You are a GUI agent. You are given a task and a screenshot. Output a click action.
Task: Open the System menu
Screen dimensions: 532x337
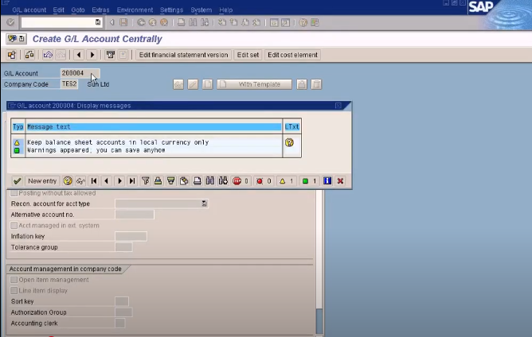point(201,10)
